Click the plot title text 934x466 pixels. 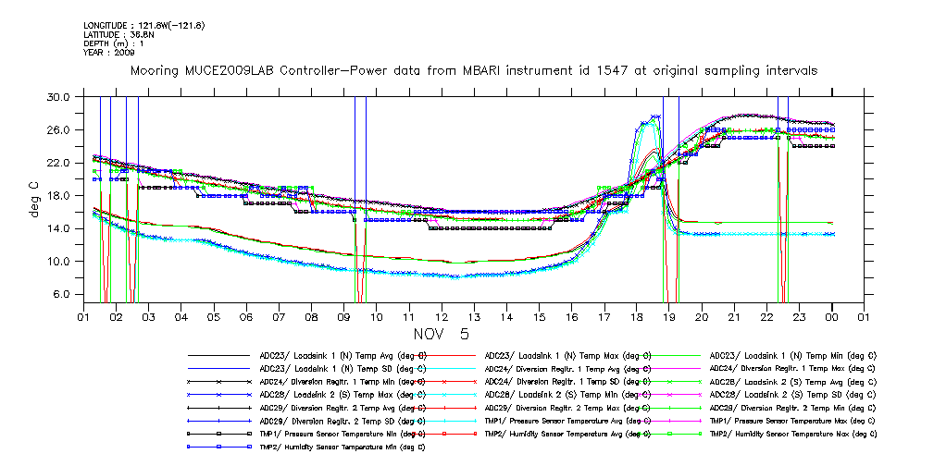473,70
